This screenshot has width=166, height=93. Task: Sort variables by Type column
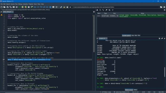106,13
